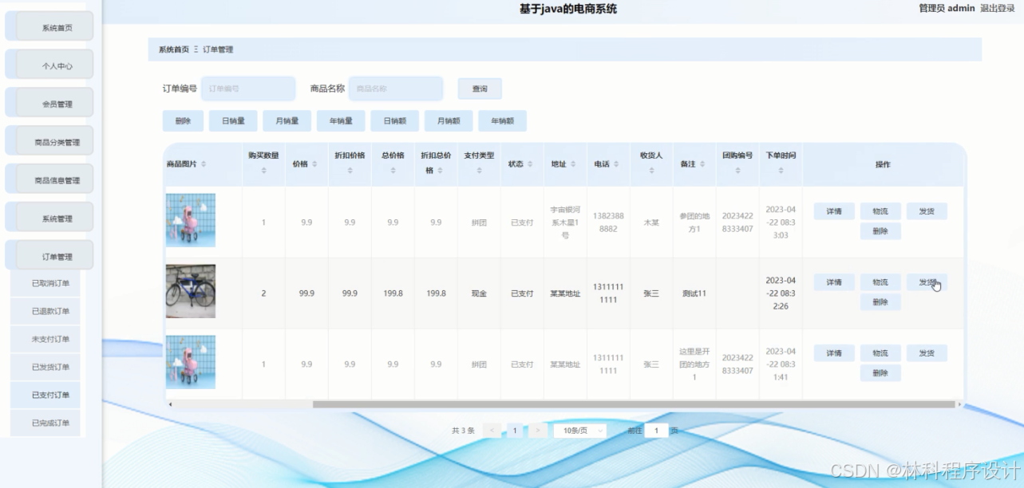The image size is (1024, 488).
Task: Click 发货 on the second order row
Action: (927, 281)
